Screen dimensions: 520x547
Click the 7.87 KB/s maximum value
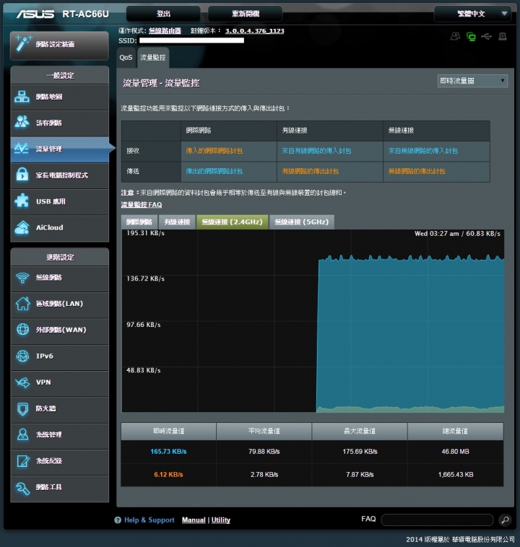pos(360,475)
